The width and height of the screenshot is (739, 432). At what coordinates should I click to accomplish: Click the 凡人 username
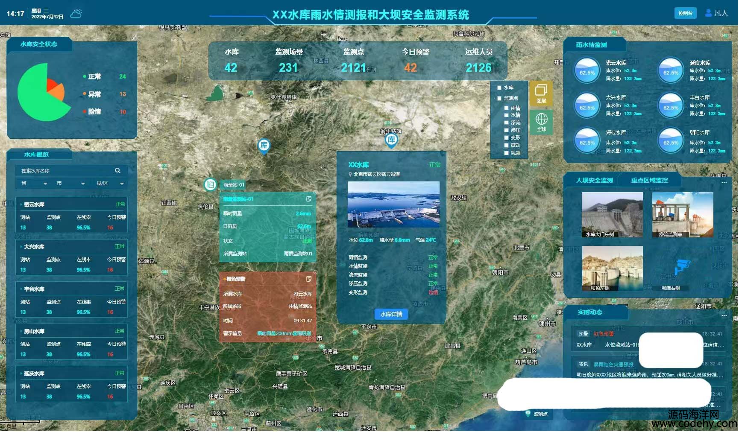721,13
